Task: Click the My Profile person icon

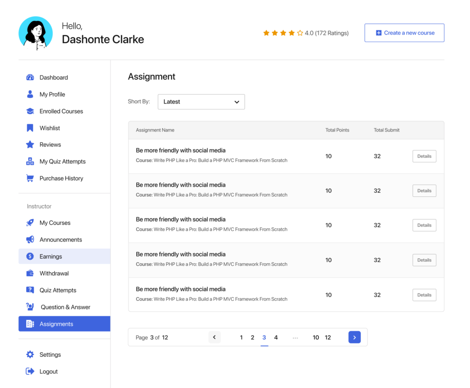Action: 30,94
